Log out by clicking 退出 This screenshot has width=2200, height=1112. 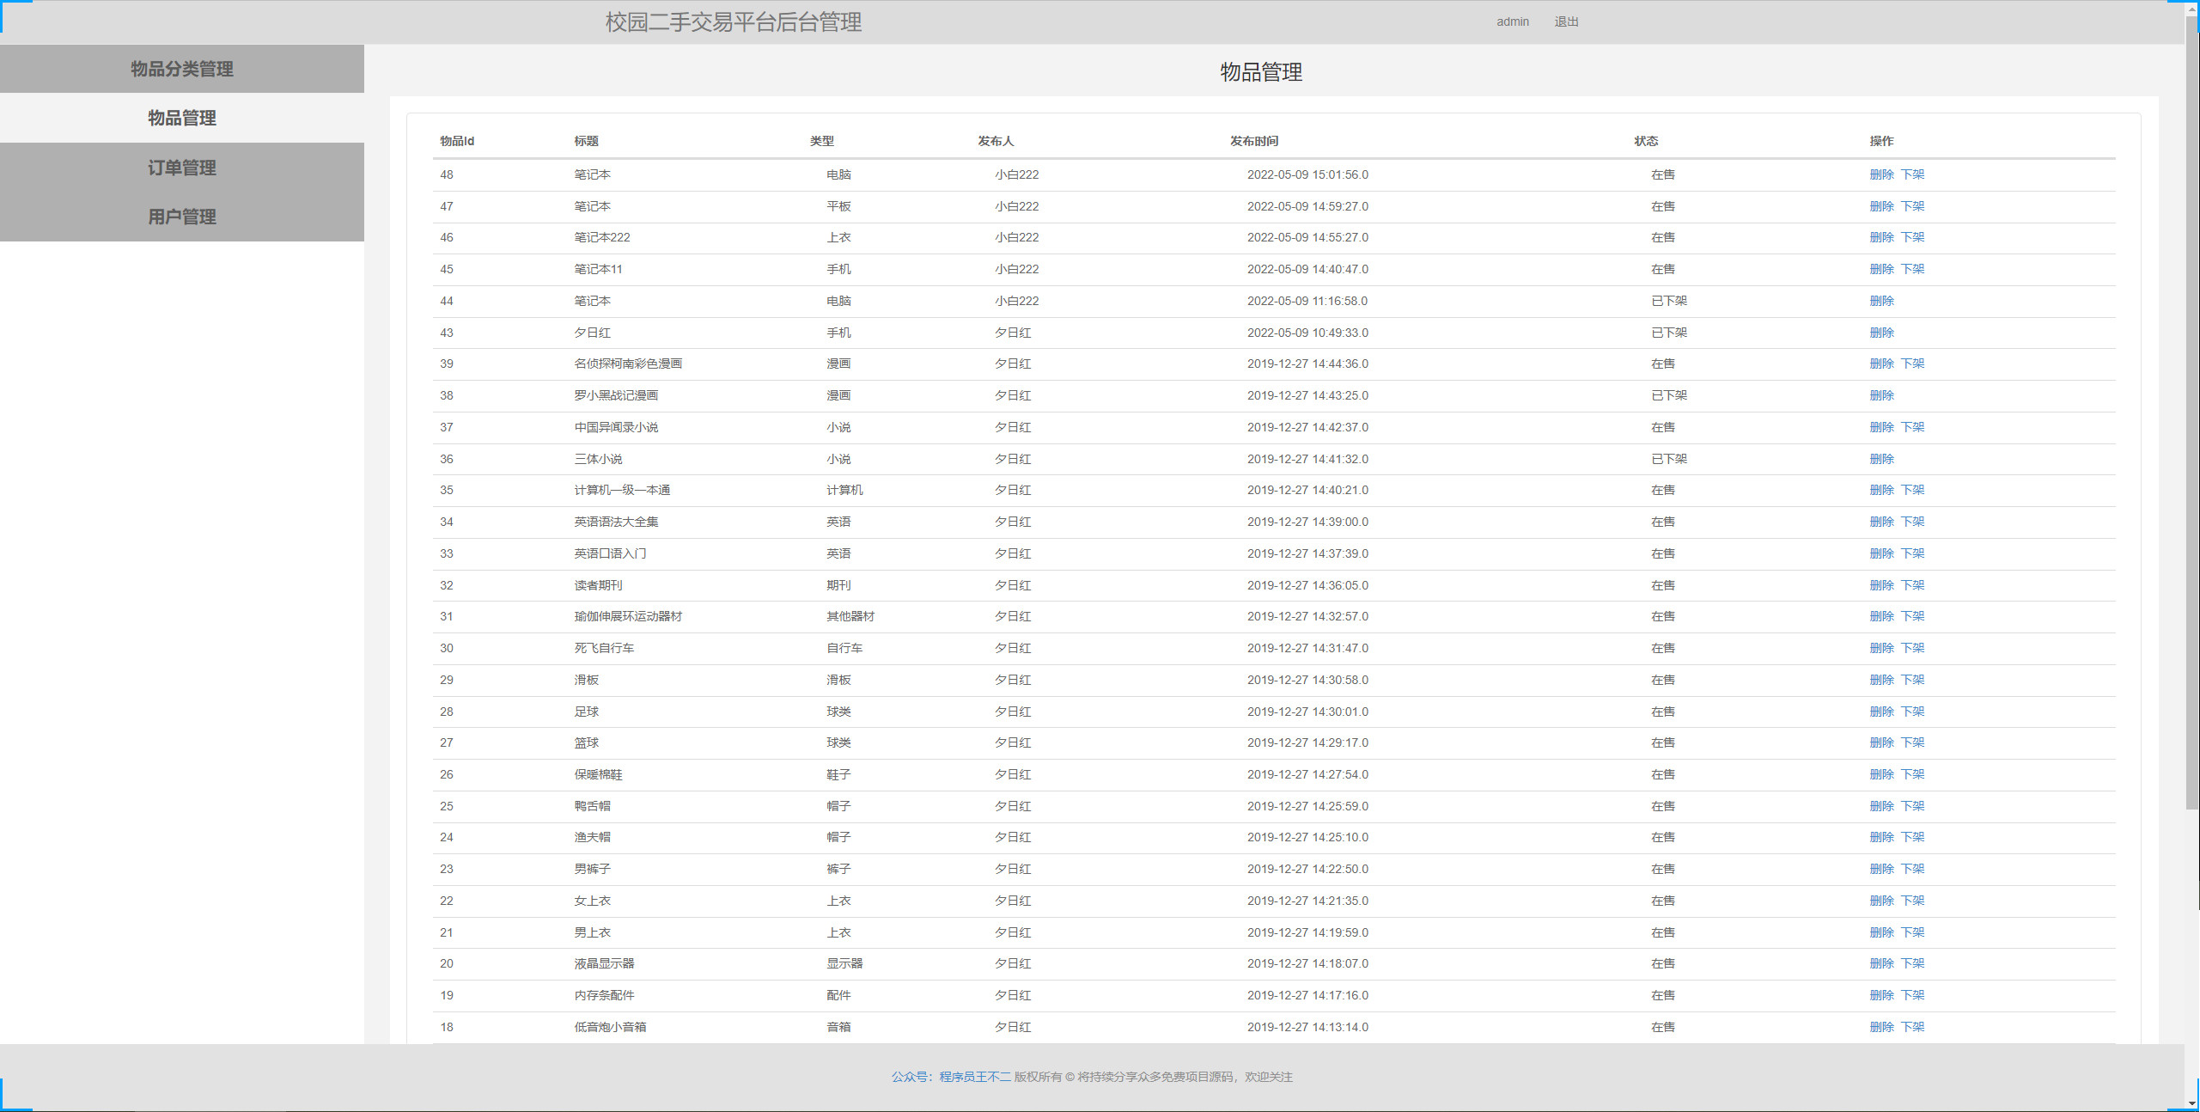(1565, 21)
